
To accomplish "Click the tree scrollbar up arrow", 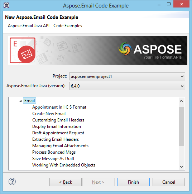I will (x=182, y=101).
